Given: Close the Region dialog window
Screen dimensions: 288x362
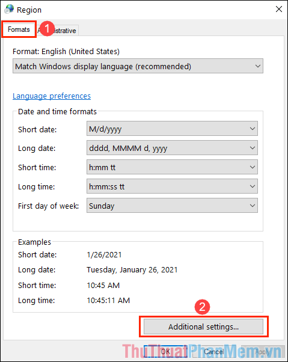Looking at the screenshot, I should [x=279, y=9].
